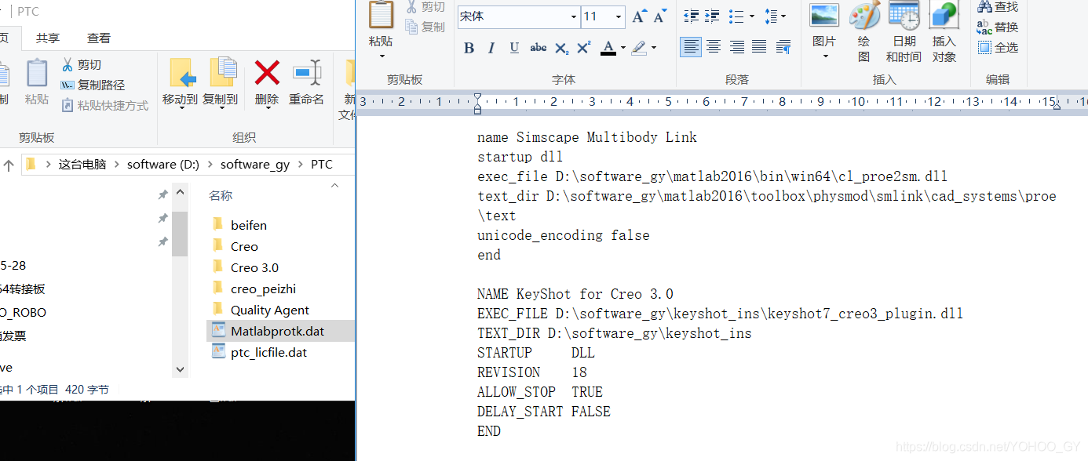Open the font color picker arrow
Image resolution: width=1088 pixels, height=461 pixels.
[x=623, y=48]
